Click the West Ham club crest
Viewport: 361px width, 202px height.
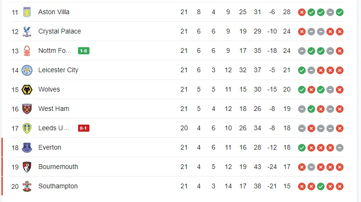click(27, 109)
